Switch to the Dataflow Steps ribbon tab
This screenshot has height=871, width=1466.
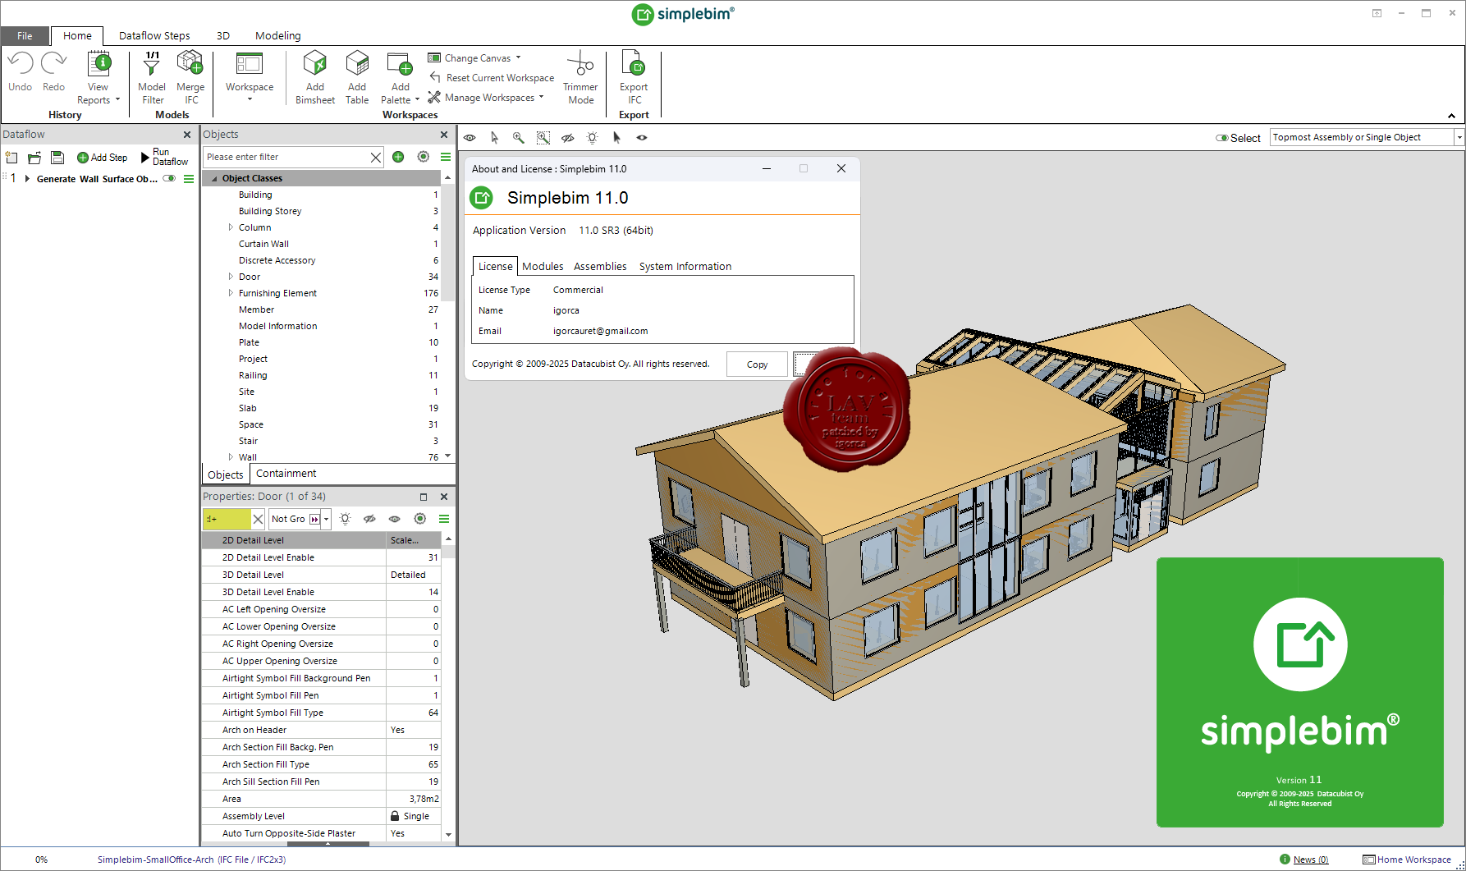[154, 35]
